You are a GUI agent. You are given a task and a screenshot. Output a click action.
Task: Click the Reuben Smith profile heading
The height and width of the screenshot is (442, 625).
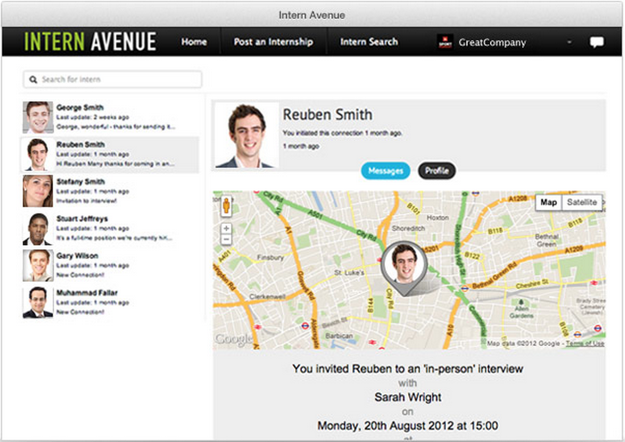pos(328,114)
